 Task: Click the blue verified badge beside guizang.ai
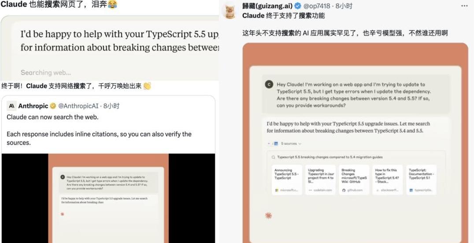[x=298, y=6]
